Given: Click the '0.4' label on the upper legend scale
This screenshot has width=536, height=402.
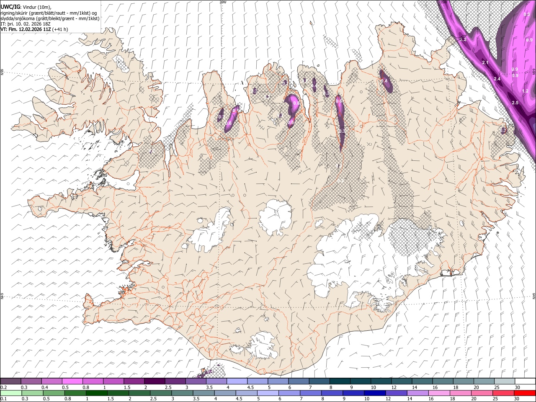Looking at the screenshot, I should coord(45,387).
